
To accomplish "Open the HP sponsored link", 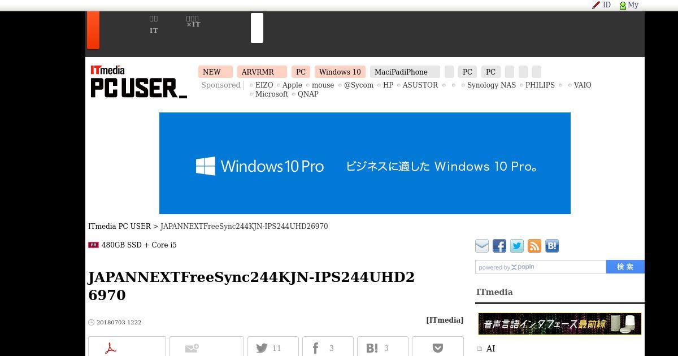I will [x=388, y=85].
